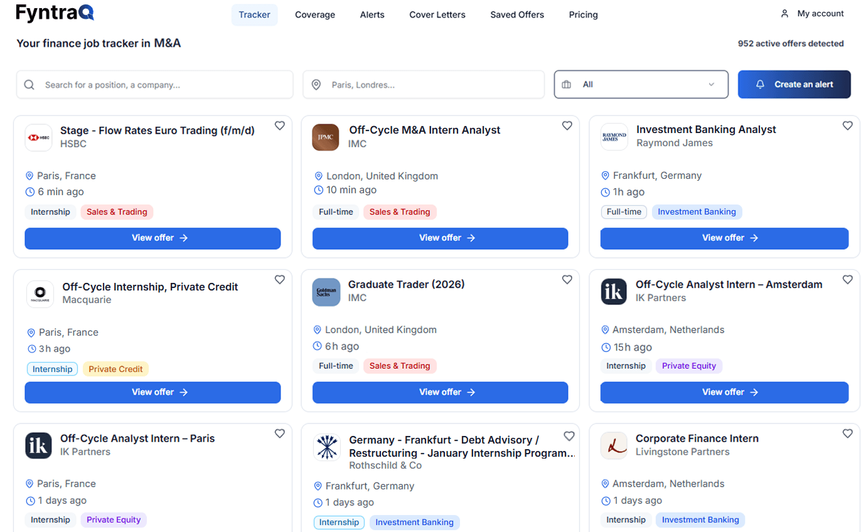The height and width of the screenshot is (532, 866).
Task: Favorite the Graduate Trader (2026) offer
Action: [x=567, y=280]
